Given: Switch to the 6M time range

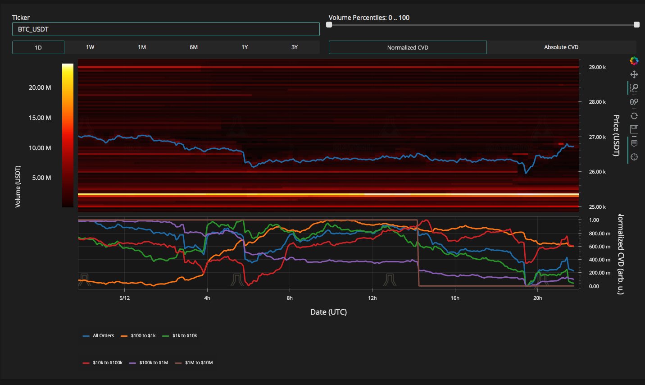Looking at the screenshot, I should point(194,47).
